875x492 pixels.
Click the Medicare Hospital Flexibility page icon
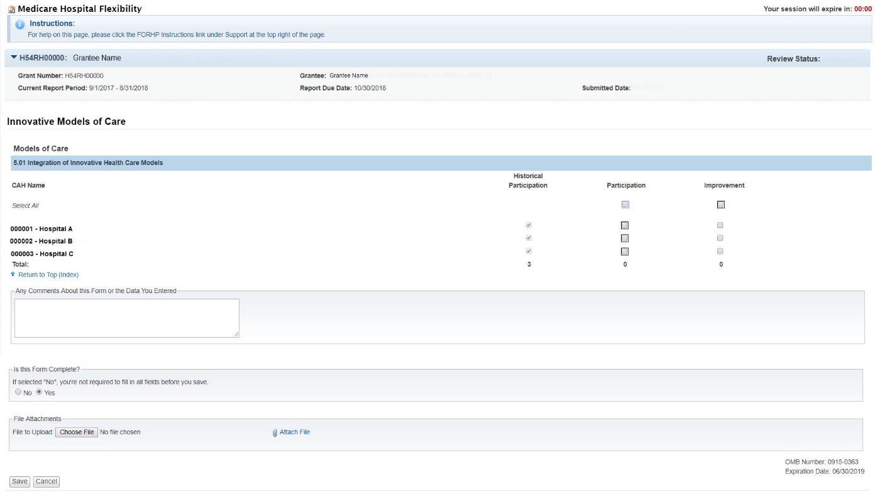(x=11, y=9)
